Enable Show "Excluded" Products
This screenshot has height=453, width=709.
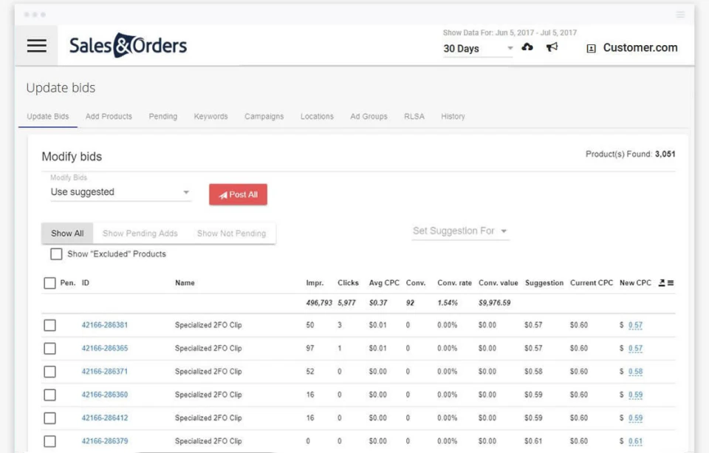point(56,253)
